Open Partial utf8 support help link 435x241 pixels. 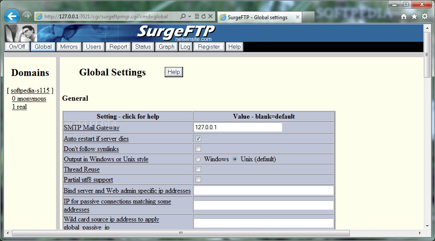(88, 180)
